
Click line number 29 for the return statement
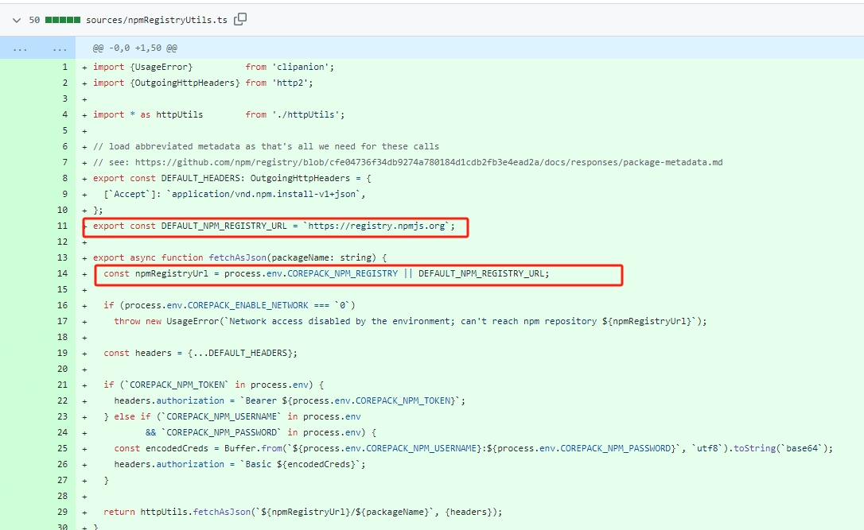tap(62, 512)
